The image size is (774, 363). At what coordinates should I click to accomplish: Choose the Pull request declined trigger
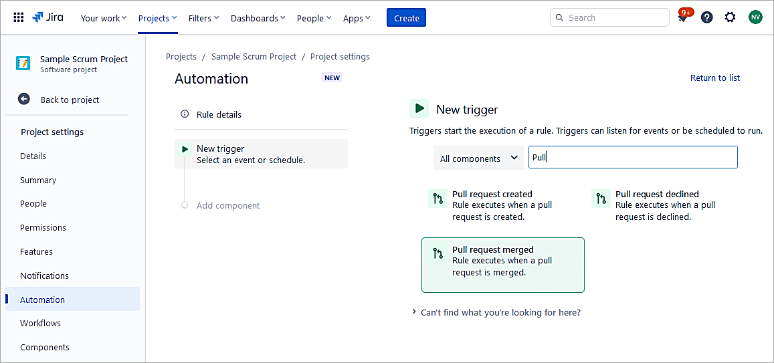click(x=656, y=205)
